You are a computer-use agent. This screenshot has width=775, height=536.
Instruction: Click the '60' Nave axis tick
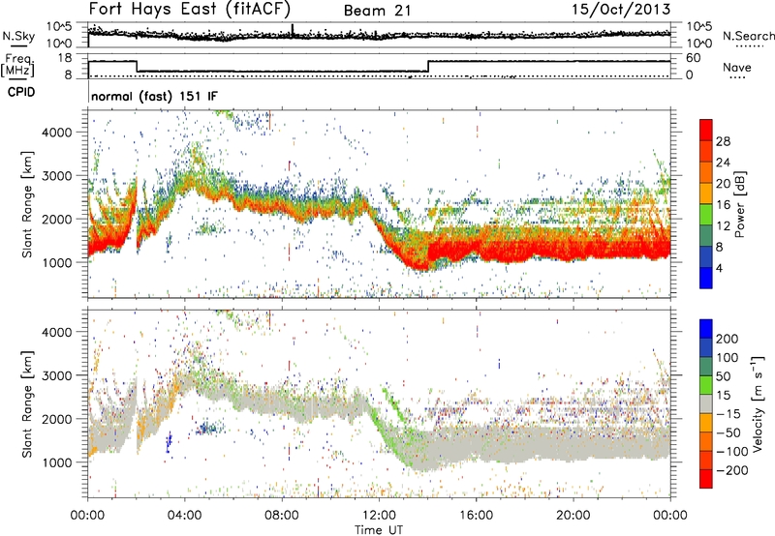coord(694,58)
